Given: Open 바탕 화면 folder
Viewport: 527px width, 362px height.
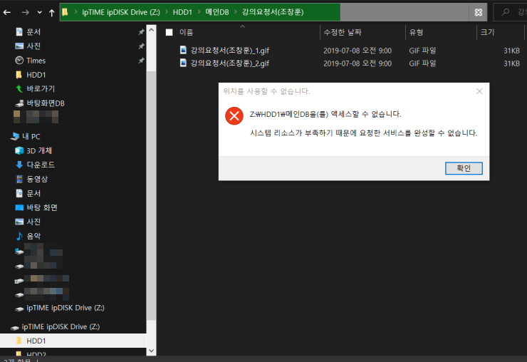Looking at the screenshot, I should coord(42,207).
